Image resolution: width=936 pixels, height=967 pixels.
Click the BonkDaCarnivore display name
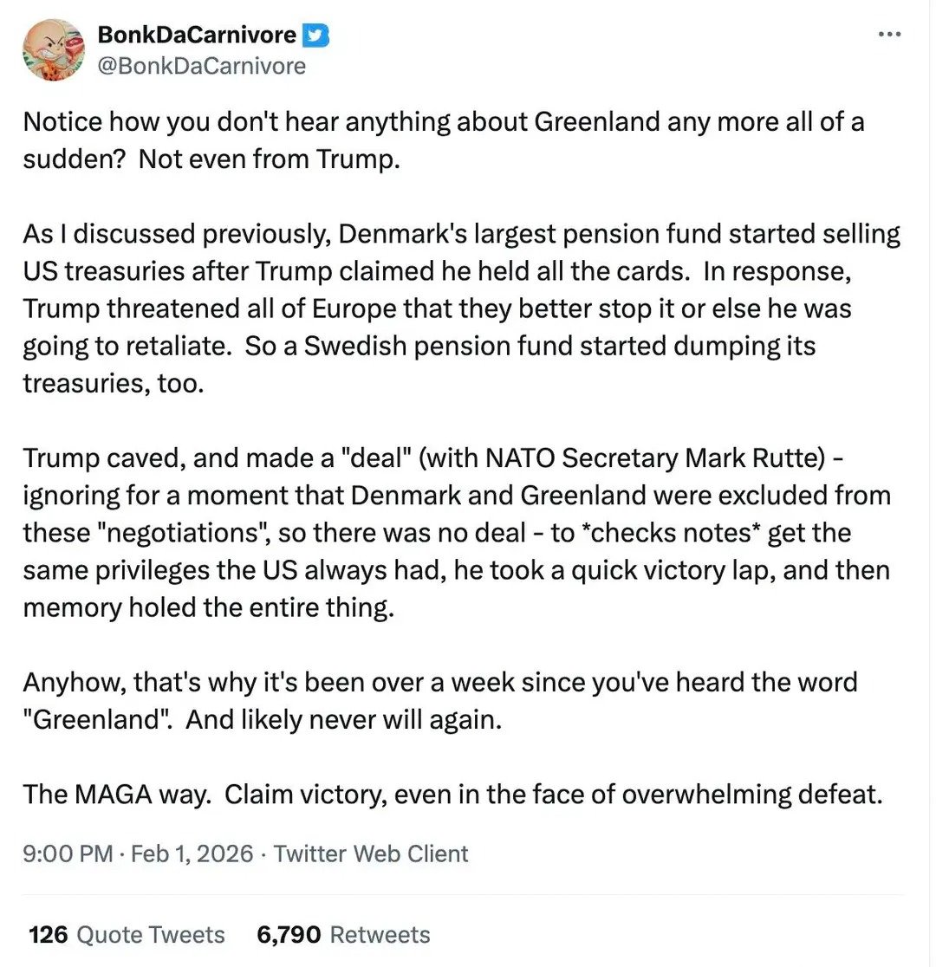pos(198,36)
